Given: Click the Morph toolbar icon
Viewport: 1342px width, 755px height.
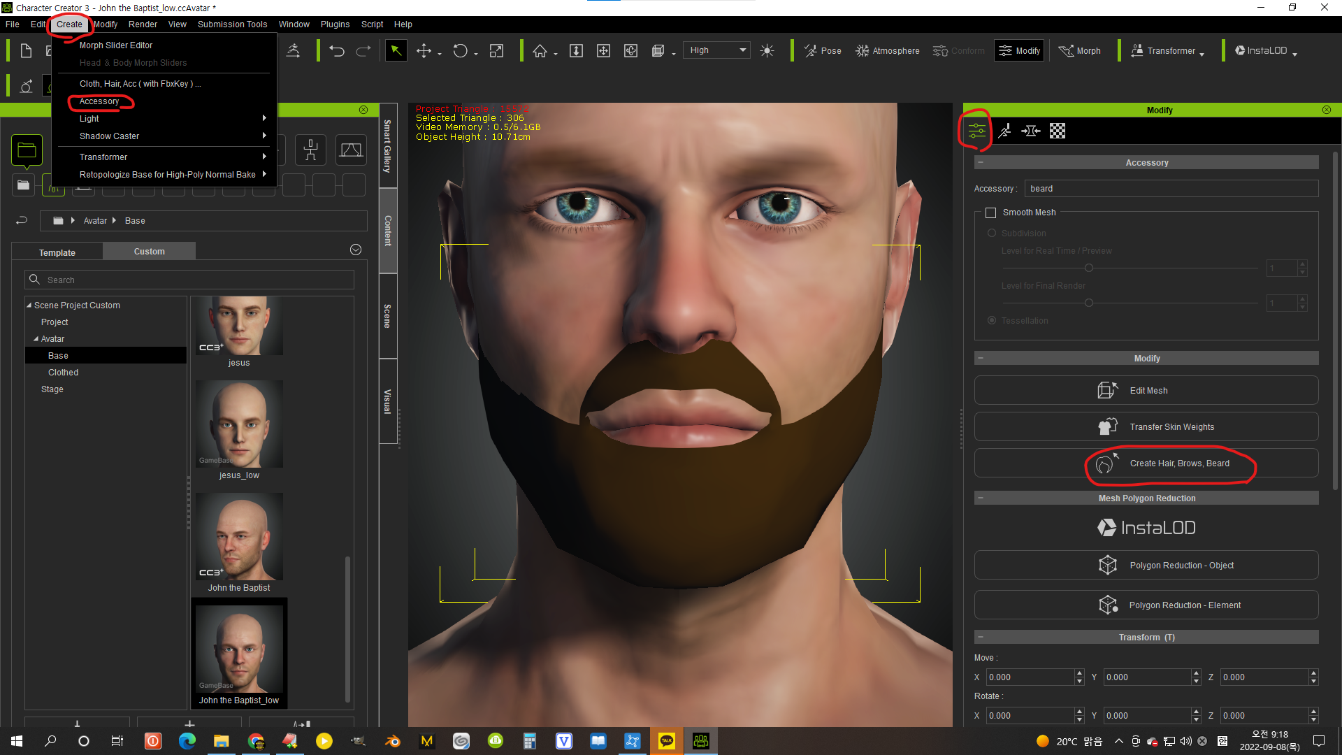Looking at the screenshot, I should click(1080, 50).
